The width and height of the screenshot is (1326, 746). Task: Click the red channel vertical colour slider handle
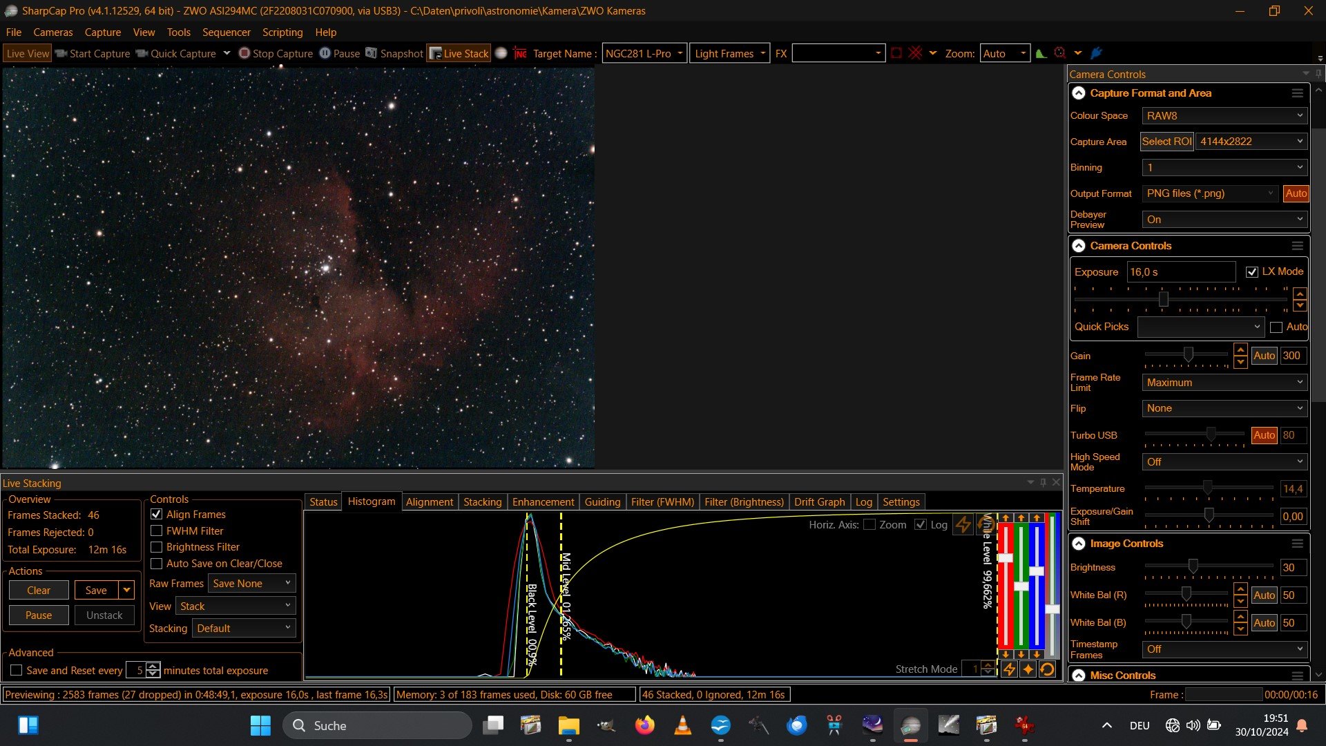click(x=1006, y=558)
